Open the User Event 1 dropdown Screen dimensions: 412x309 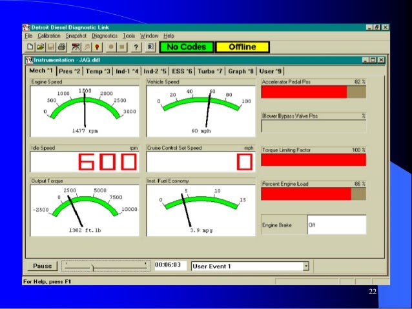[306, 266]
